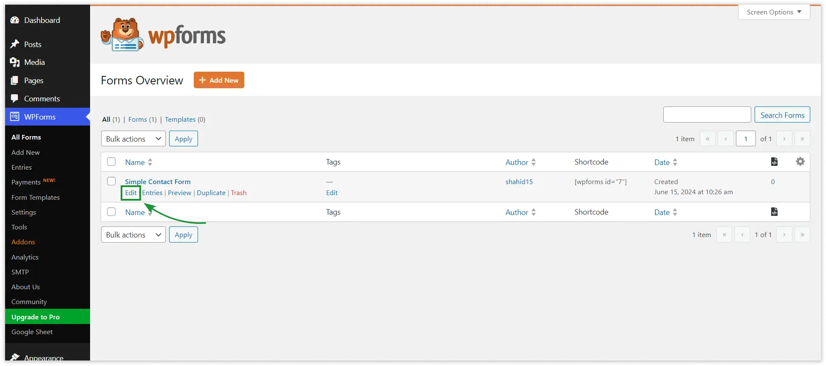The width and height of the screenshot is (826, 366).
Task: Open the bottom Bulk actions dropdown
Action: tap(133, 235)
